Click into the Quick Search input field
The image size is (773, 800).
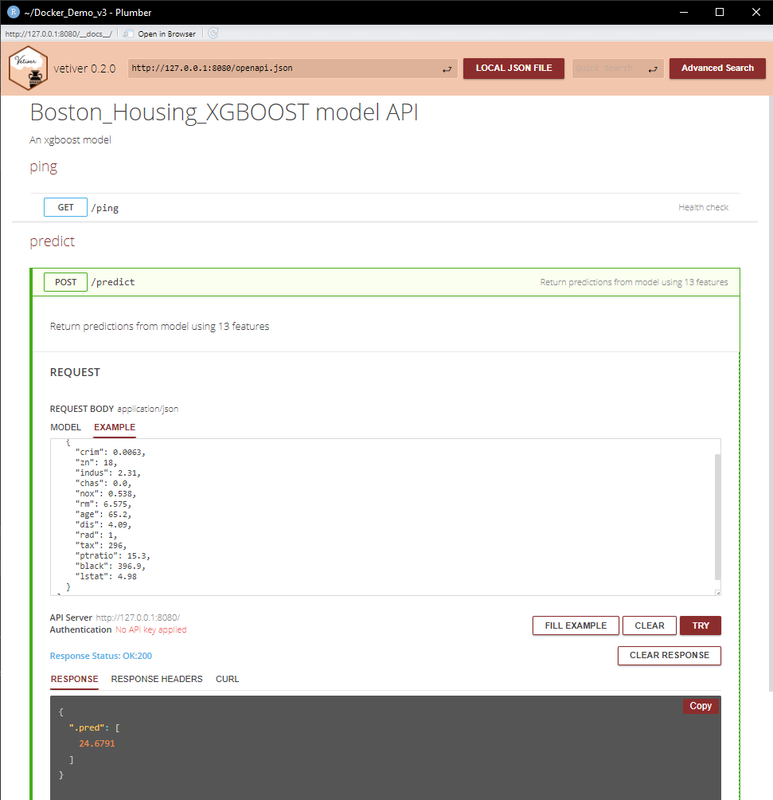[607, 69]
